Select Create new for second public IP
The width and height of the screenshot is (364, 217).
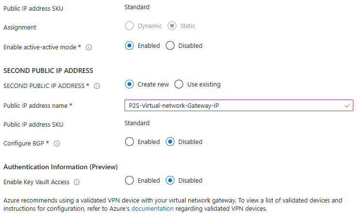pyautogui.click(x=129, y=84)
